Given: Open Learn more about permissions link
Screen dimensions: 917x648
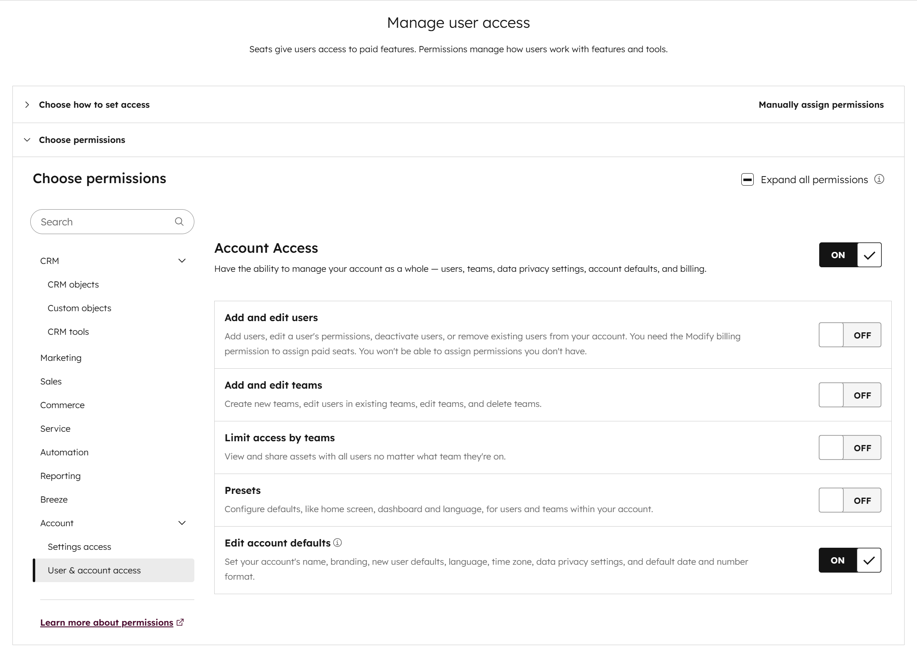Looking at the screenshot, I should pos(106,622).
